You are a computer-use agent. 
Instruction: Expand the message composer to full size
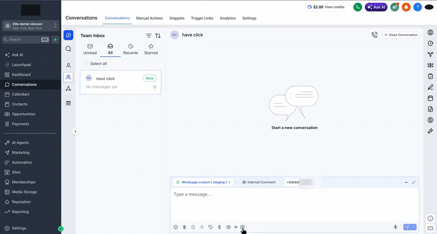tap(414, 183)
